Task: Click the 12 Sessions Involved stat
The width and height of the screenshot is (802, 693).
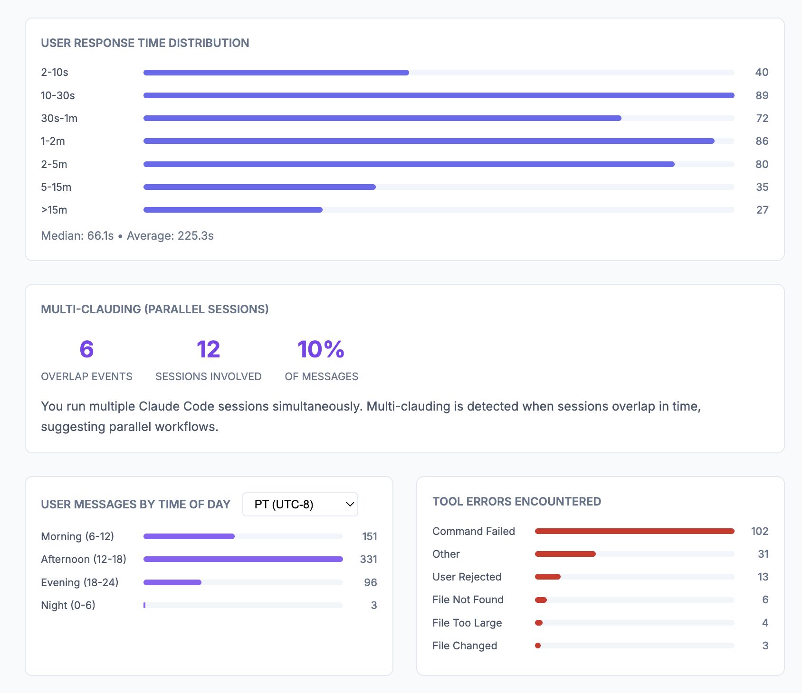Action: tap(208, 350)
